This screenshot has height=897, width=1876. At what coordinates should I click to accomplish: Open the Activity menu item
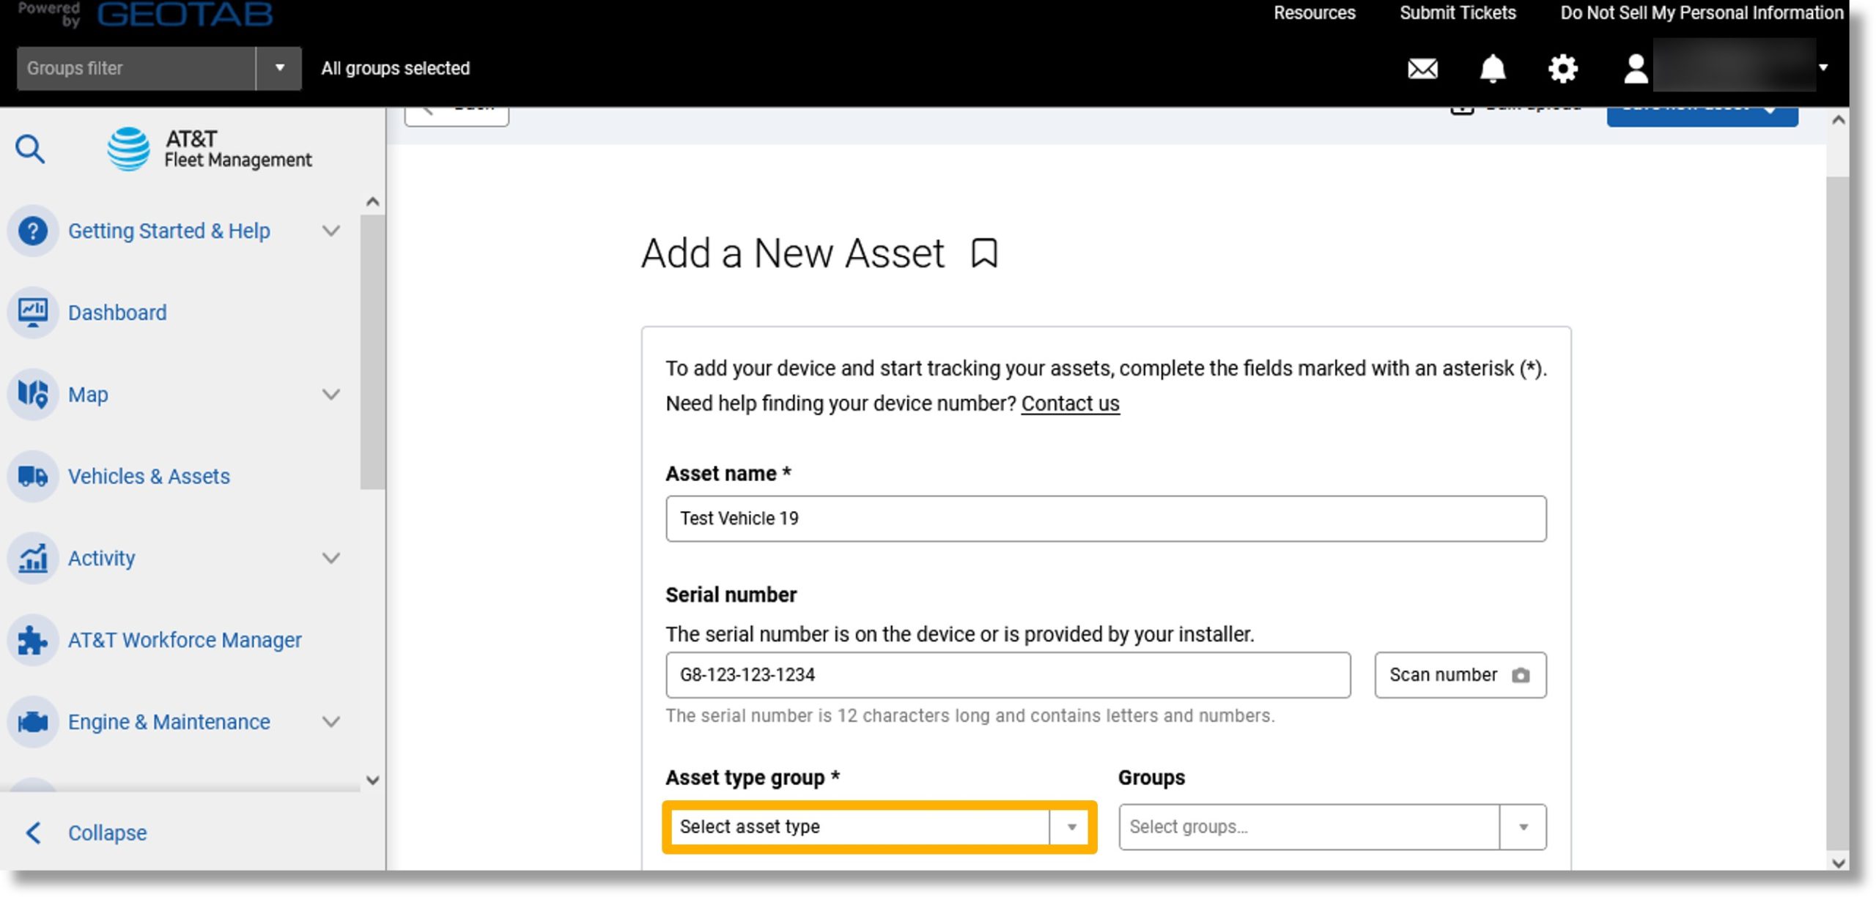[102, 559]
